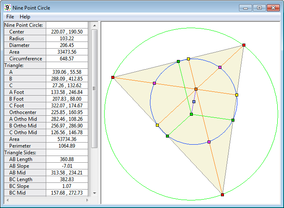
Task: Select the orange orthocenter point
Action: (x=196, y=89)
